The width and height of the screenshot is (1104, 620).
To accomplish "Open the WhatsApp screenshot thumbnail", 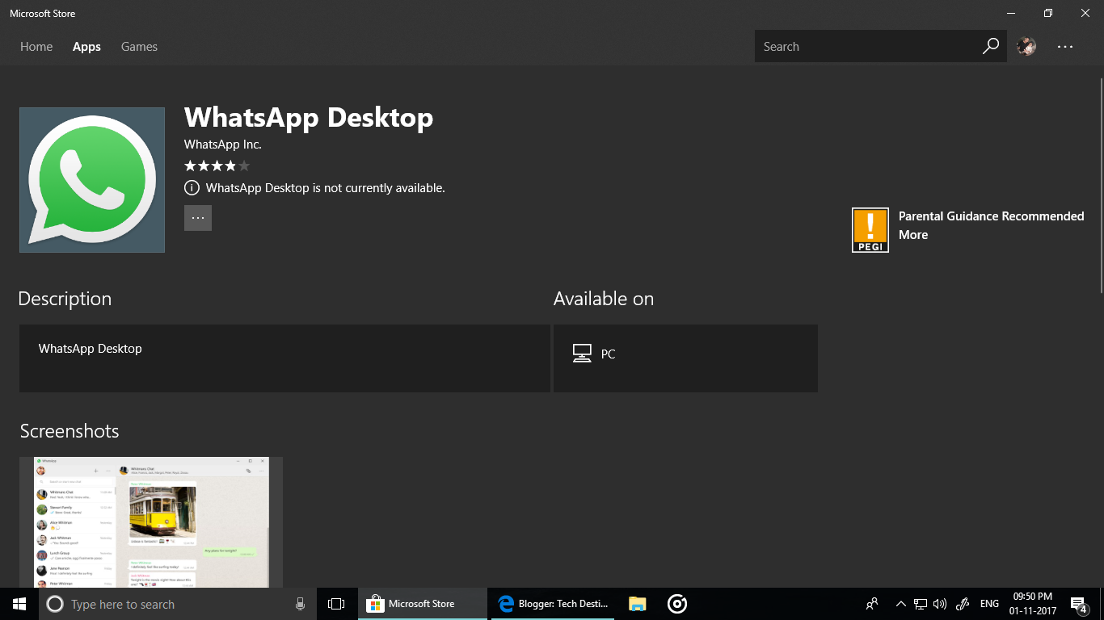I will (x=151, y=522).
